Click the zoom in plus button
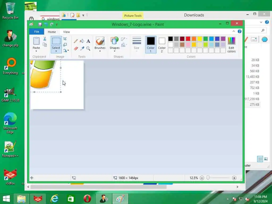This screenshot has width=272, height=204. point(234,178)
